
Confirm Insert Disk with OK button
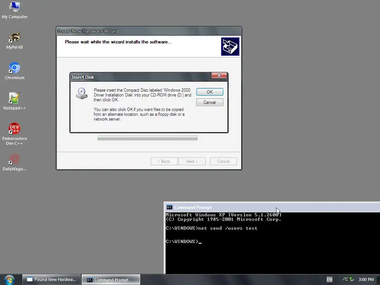pyautogui.click(x=210, y=92)
